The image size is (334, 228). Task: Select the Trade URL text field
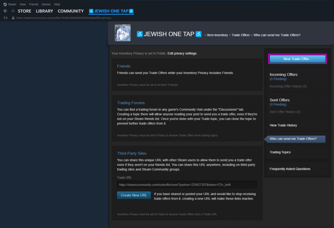(x=187, y=185)
